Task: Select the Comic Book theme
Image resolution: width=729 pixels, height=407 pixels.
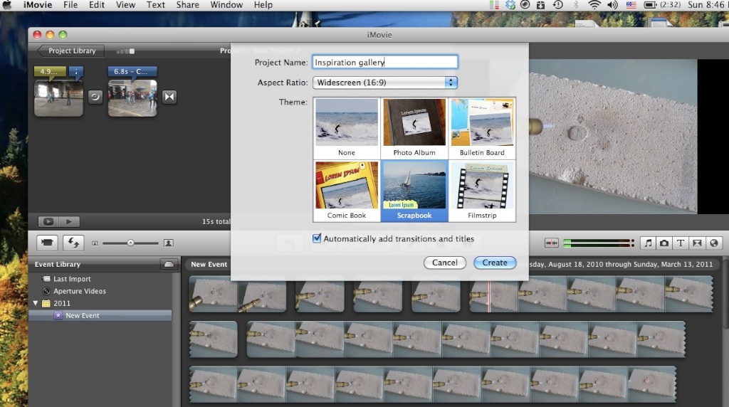Action: pos(347,191)
